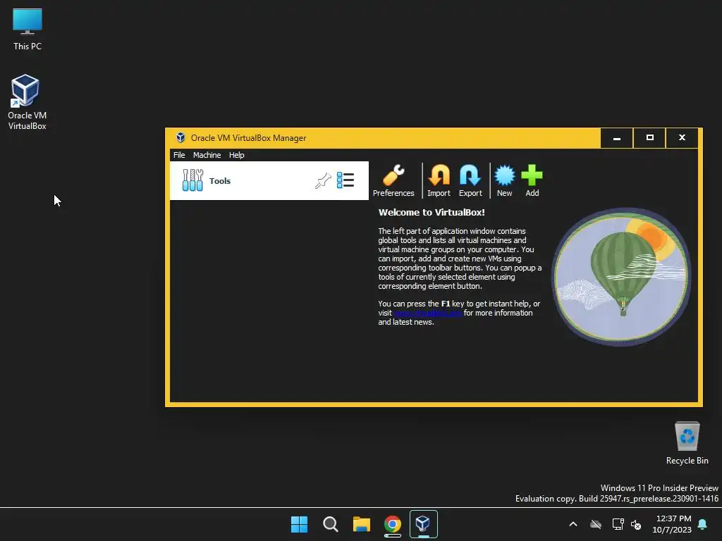
Task: Add an existing virtual machine with Add
Action: tap(532, 180)
